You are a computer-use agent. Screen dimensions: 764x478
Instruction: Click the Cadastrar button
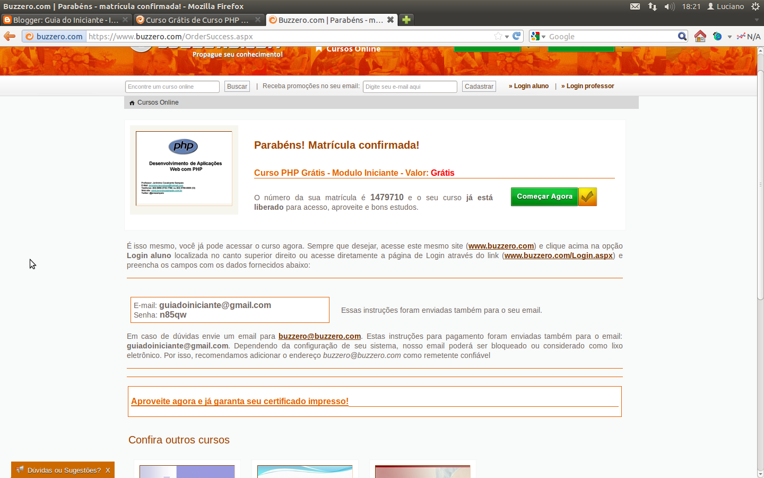coord(479,87)
